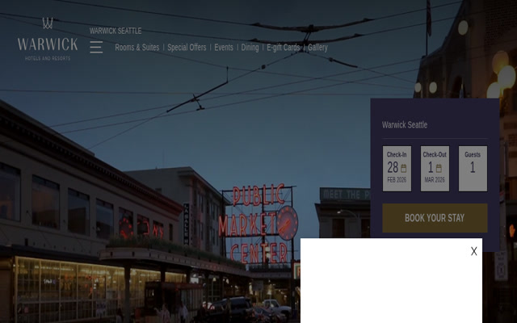Screen dimensions: 517x323
Task: Go to Rooms & Suites
Action: click(x=137, y=48)
